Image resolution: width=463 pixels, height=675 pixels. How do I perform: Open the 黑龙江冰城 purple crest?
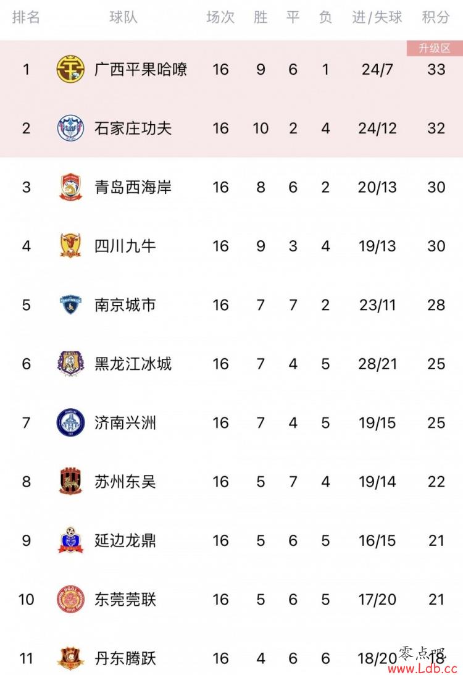pos(70,364)
